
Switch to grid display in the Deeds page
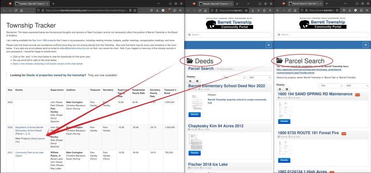coord(190,81)
